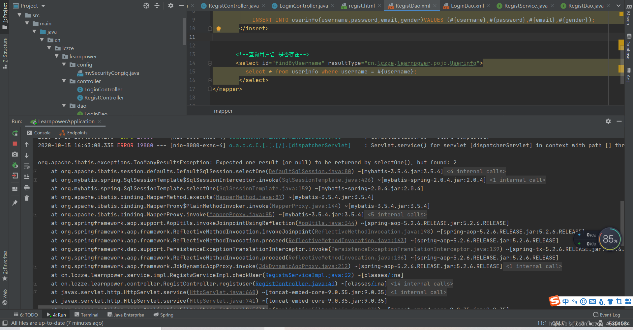
Task: Select opened file with crosshair icon
Action: click(x=146, y=6)
